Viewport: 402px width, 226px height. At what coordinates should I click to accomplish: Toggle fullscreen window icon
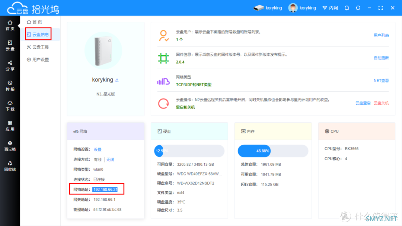381,8
